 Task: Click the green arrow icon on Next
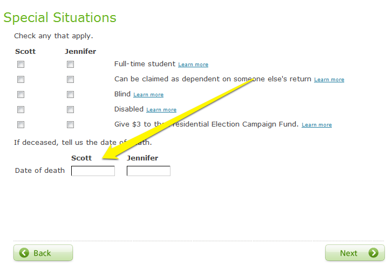coord(373,253)
